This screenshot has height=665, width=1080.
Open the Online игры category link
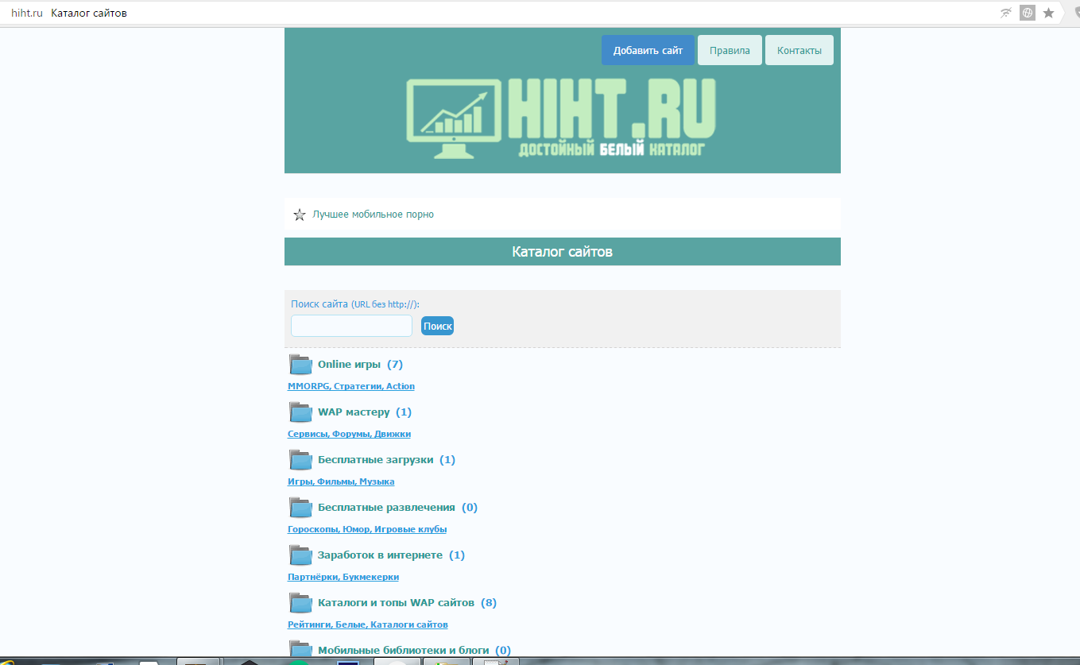349,365
